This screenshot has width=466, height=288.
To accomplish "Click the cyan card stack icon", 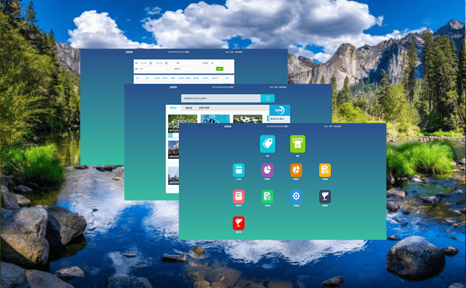I will pyautogui.click(x=239, y=170).
